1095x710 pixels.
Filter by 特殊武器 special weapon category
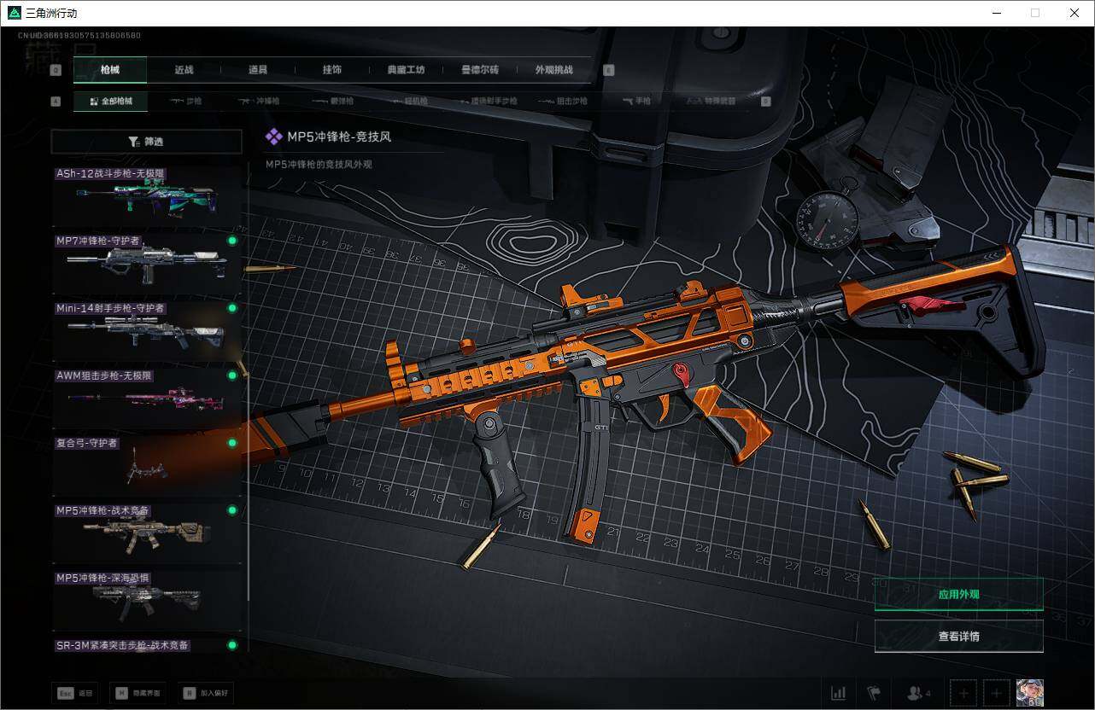(711, 101)
